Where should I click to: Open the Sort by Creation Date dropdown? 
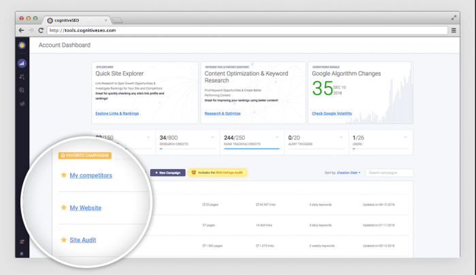pyautogui.click(x=348, y=173)
